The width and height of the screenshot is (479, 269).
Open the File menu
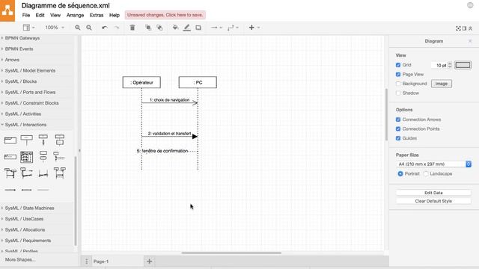pos(26,15)
